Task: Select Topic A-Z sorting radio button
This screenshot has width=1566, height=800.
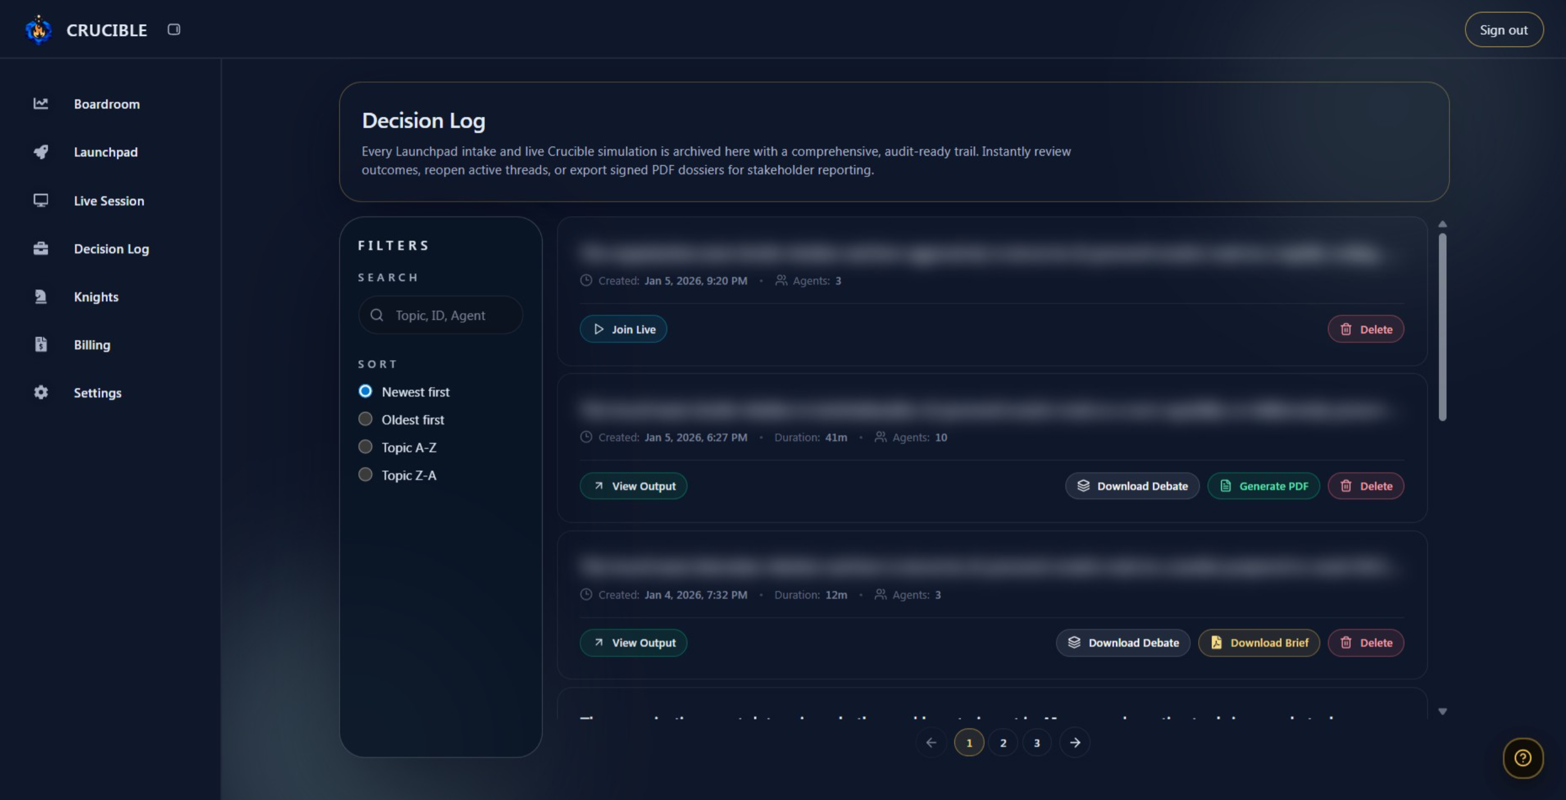Action: point(365,447)
